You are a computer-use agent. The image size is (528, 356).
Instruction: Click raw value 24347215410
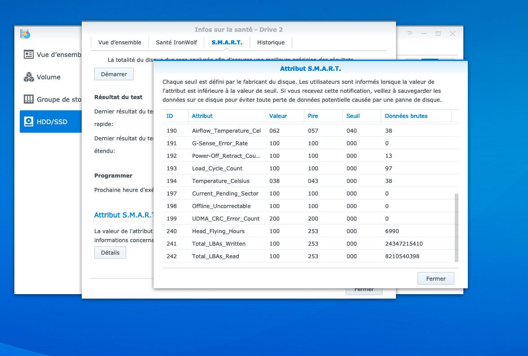(404, 244)
